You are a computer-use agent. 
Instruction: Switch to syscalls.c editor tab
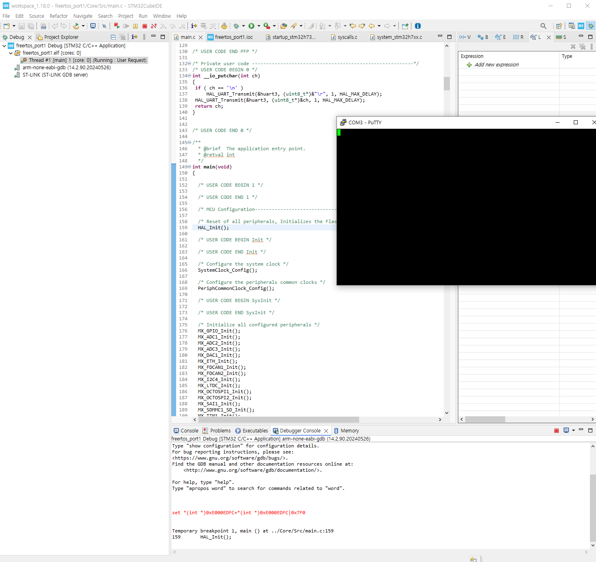click(344, 37)
